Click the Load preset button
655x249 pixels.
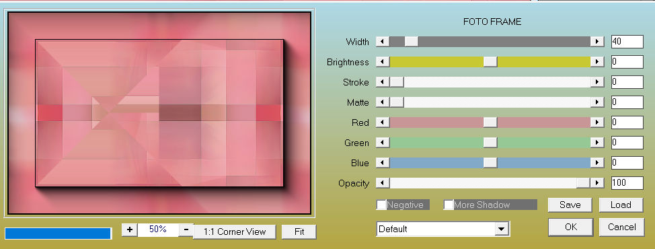point(621,205)
